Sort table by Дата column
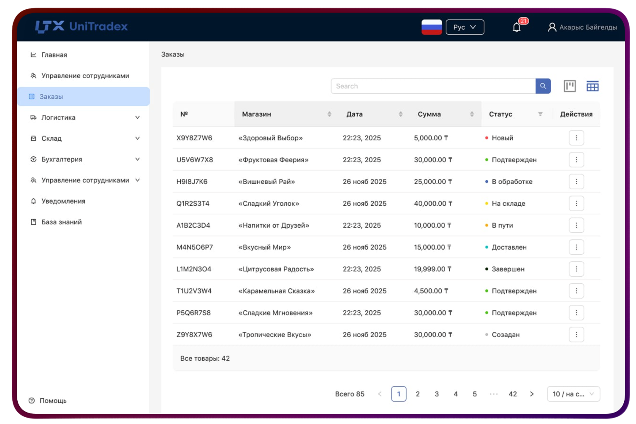Screen dimensions: 636x424 click(x=400, y=114)
